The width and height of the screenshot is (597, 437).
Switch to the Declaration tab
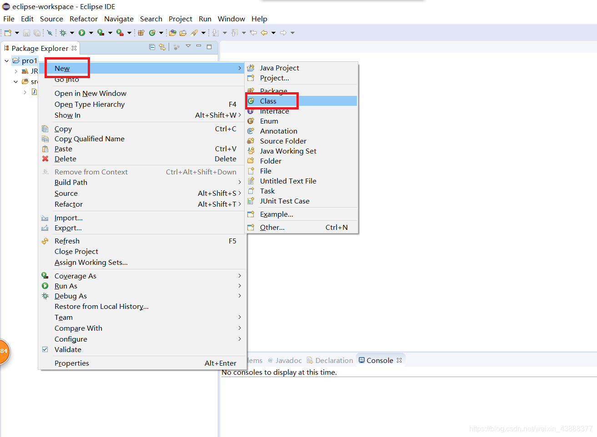coord(330,360)
